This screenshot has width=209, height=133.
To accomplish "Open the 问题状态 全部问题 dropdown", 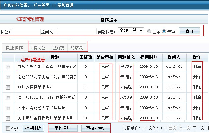I will [x=131, y=31].
